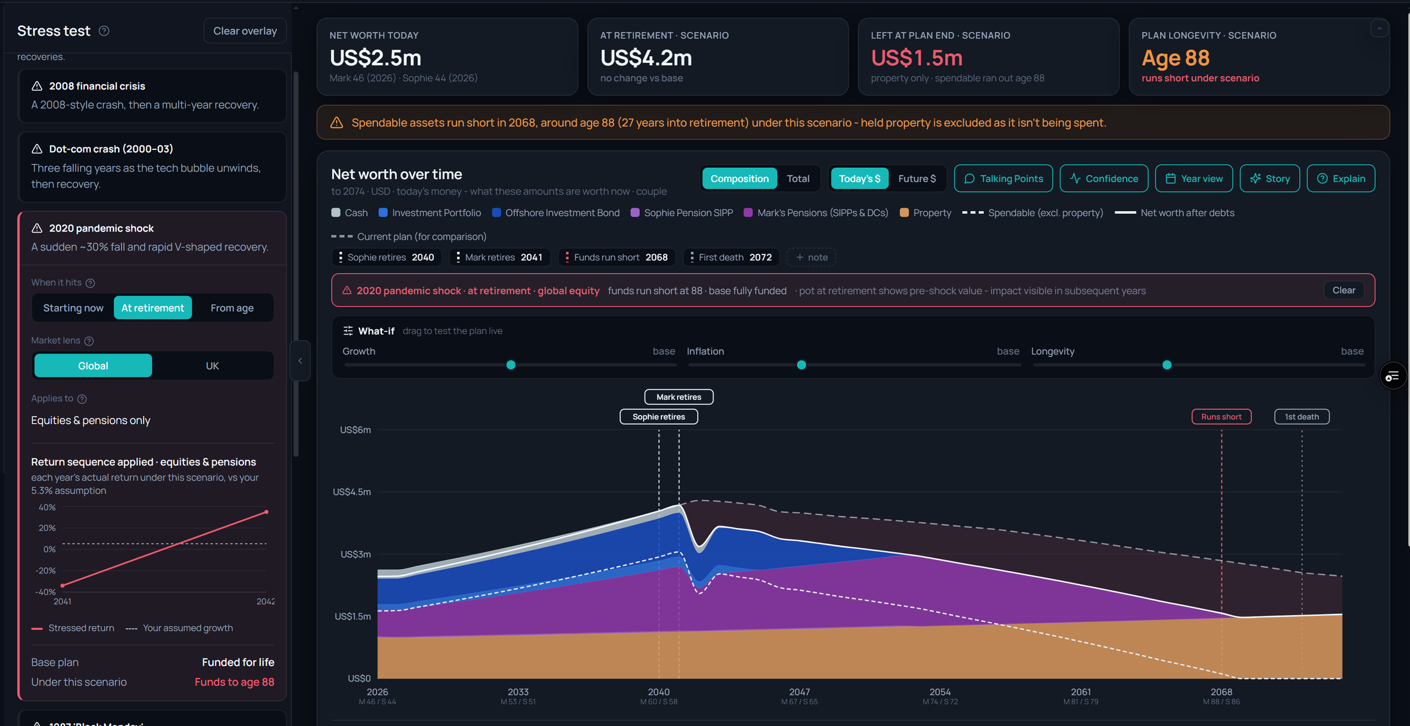This screenshot has width=1410, height=726.
Task: Toggle Sophie Pension SIPP legend swatch
Action: click(635, 213)
